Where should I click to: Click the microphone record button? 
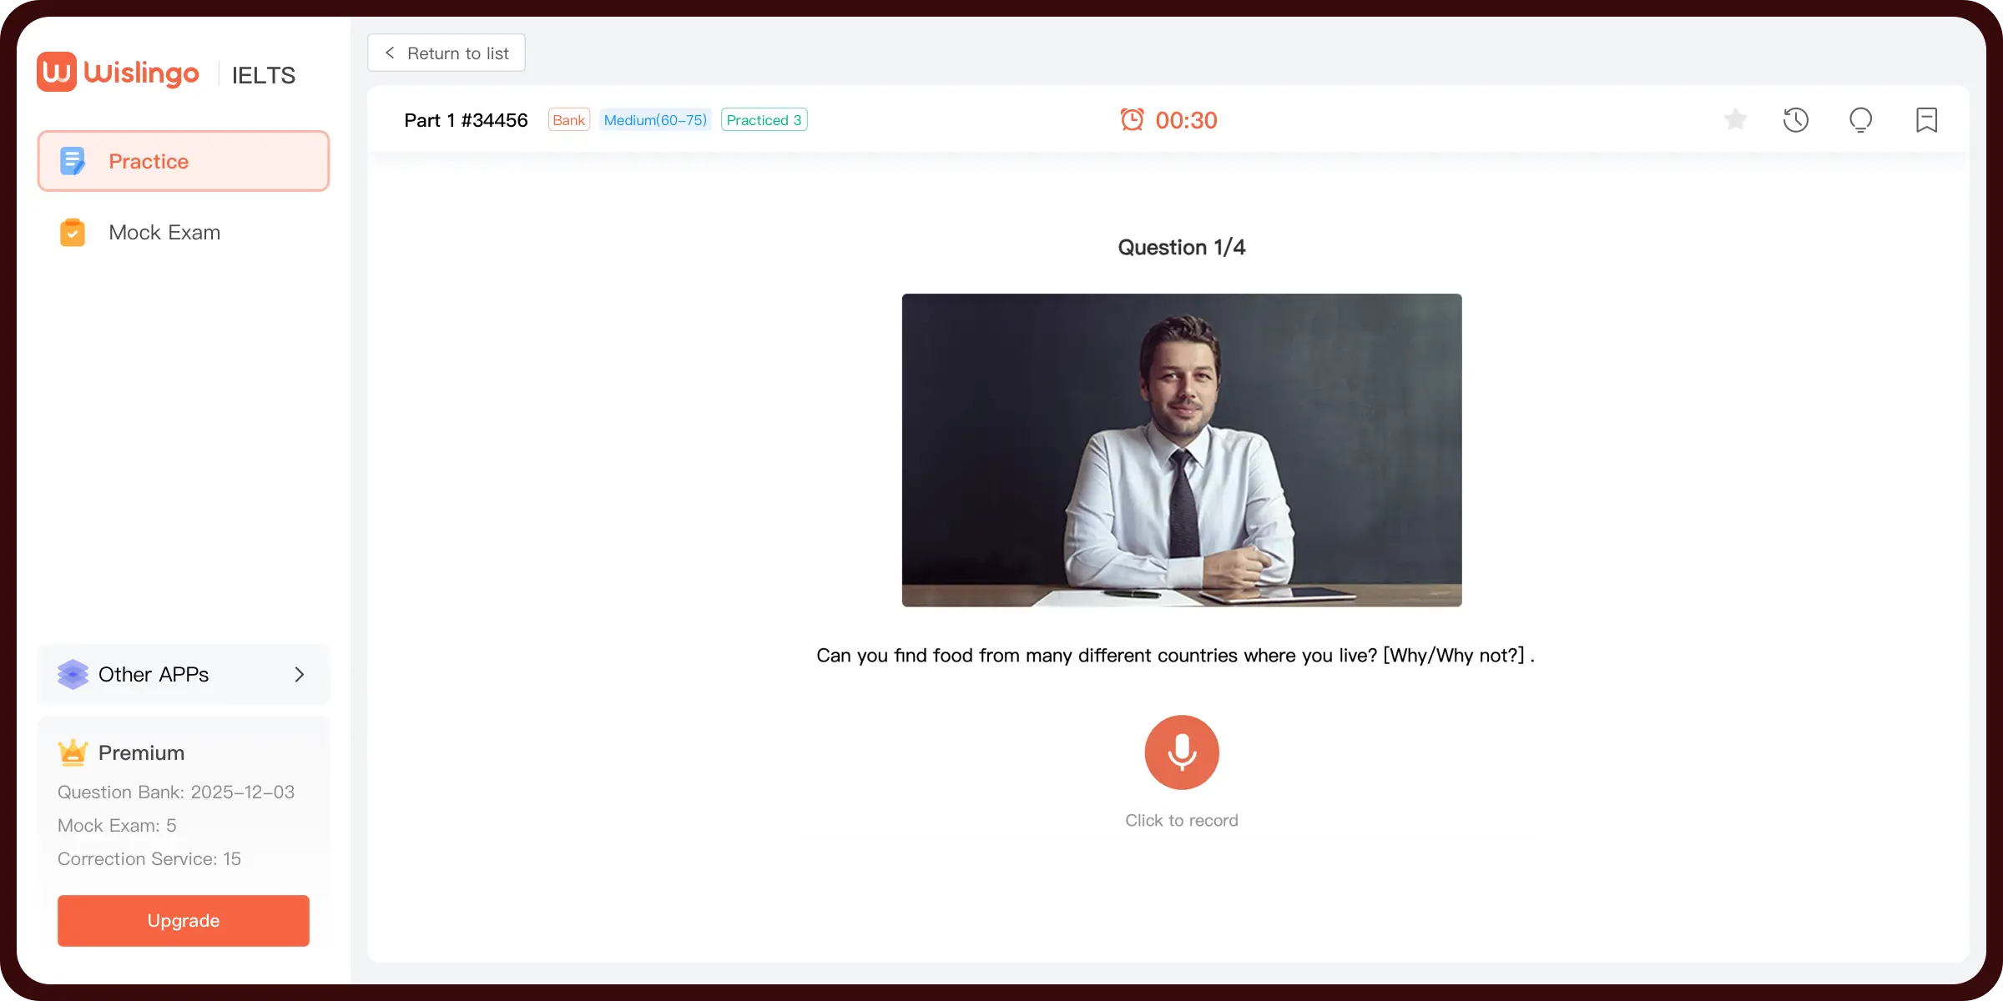tap(1182, 752)
